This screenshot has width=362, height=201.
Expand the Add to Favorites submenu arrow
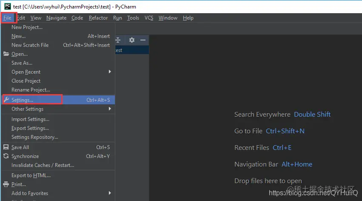110,193
